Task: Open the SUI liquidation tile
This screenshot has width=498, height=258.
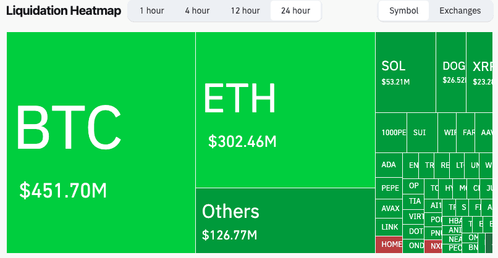Action: [x=423, y=133]
